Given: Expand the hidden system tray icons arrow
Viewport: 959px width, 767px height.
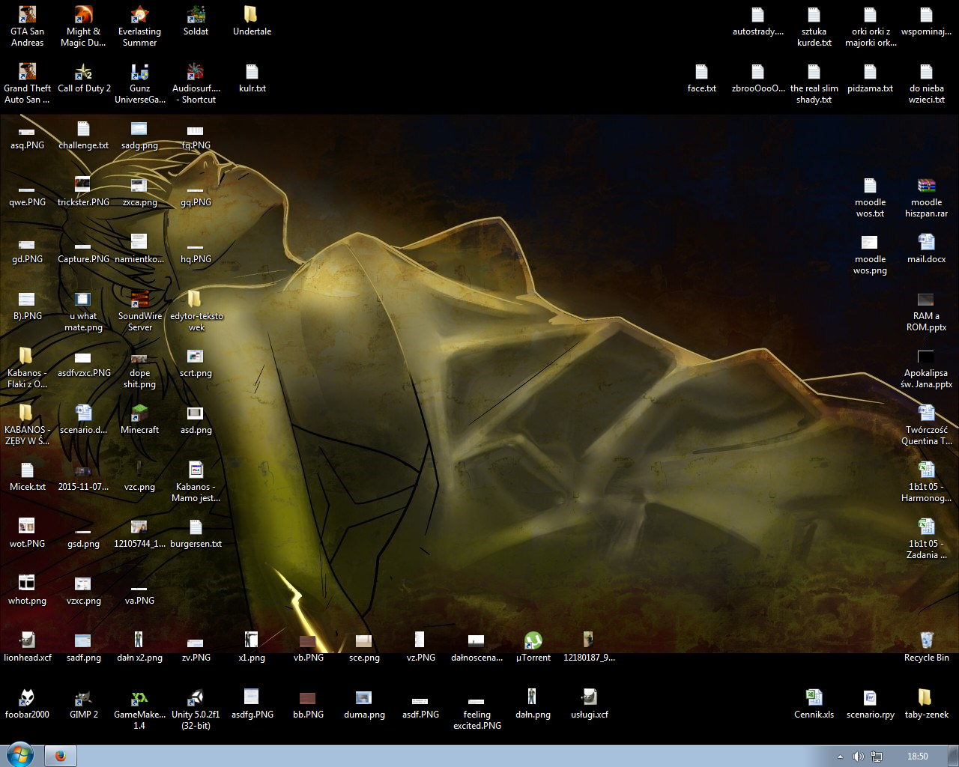Looking at the screenshot, I should [840, 757].
